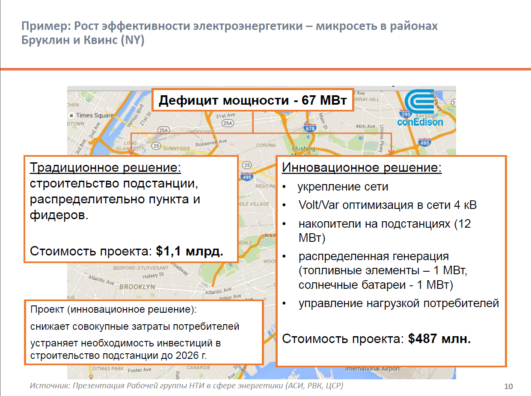The width and height of the screenshot is (531, 396).
Task: Click the map marker beside Times Square
Action: [71, 115]
